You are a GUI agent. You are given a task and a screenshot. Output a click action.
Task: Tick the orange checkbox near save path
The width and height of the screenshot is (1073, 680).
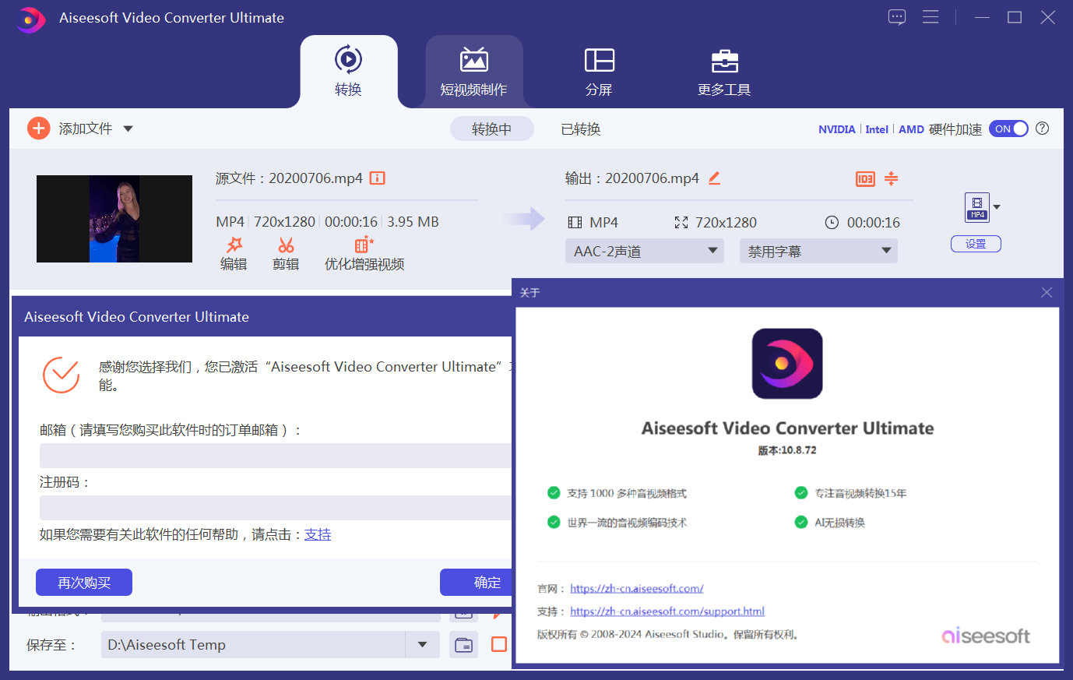tap(499, 644)
